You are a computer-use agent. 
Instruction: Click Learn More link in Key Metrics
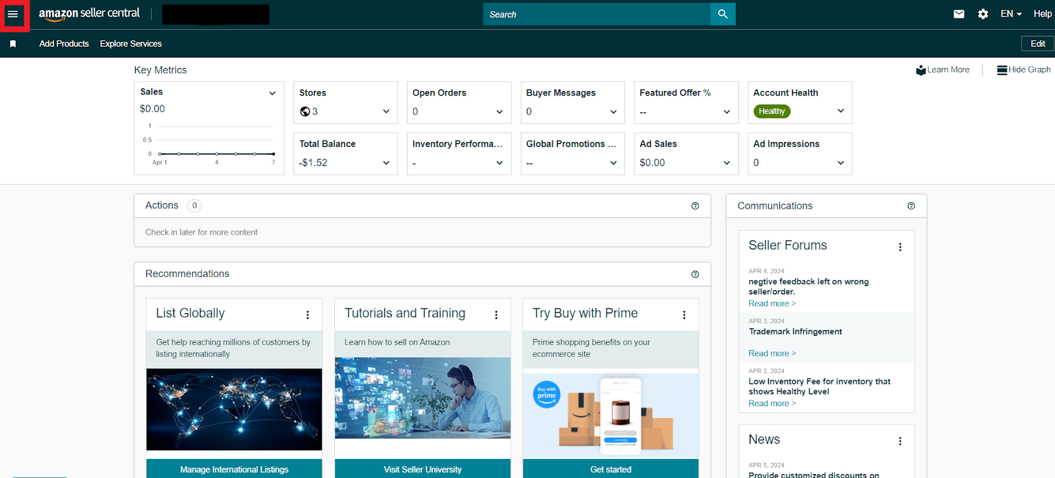point(948,70)
